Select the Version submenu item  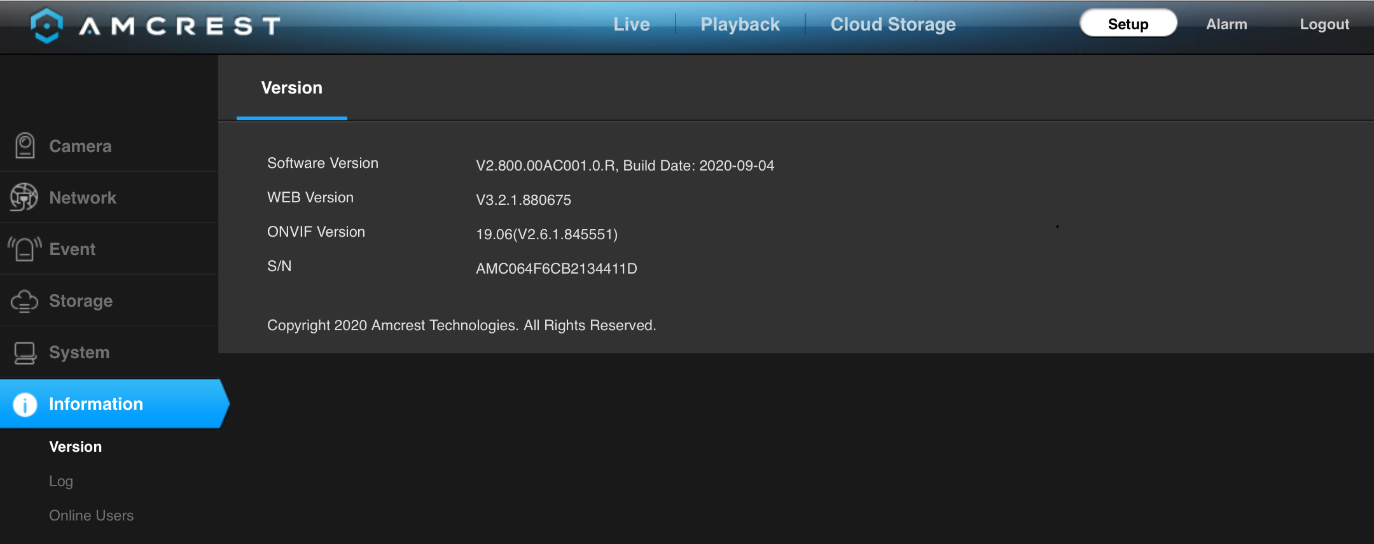click(76, 447)
